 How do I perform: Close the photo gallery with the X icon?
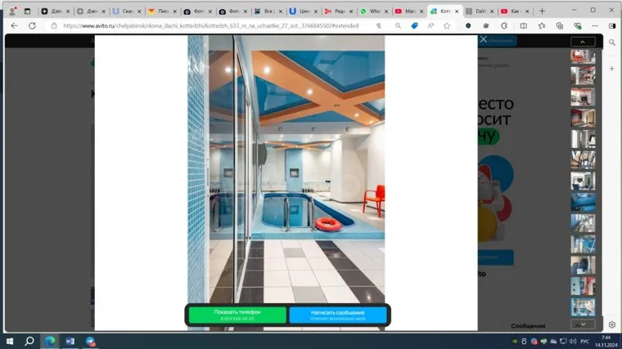pos(484,39)
